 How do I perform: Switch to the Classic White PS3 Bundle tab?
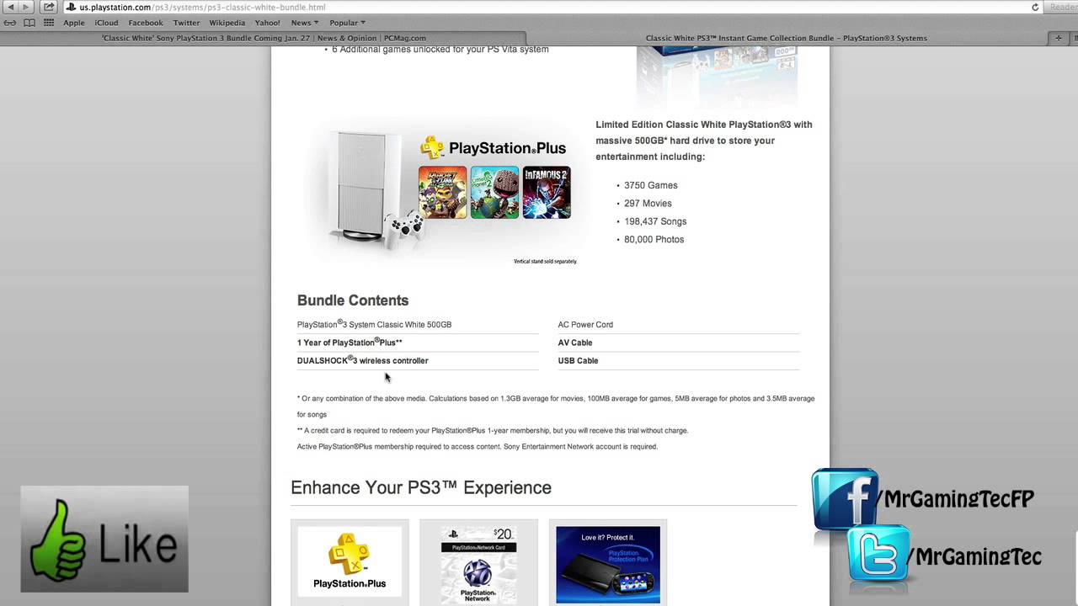pyautogui.click(x=786, y=38)
